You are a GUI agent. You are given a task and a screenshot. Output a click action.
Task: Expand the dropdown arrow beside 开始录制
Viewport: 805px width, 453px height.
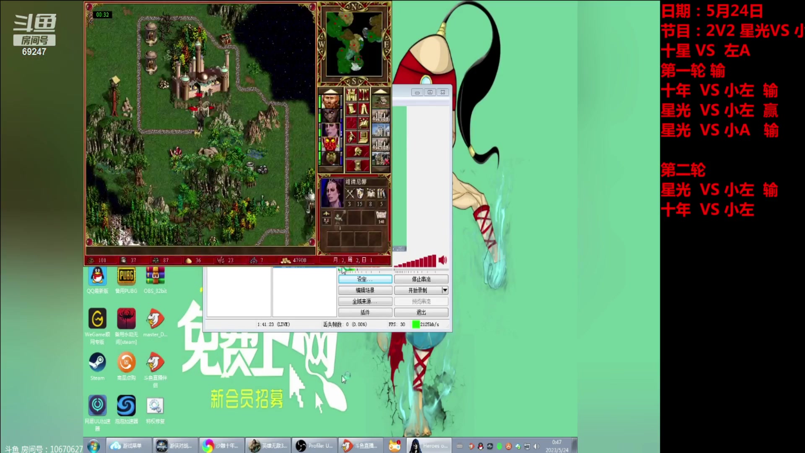445,290
